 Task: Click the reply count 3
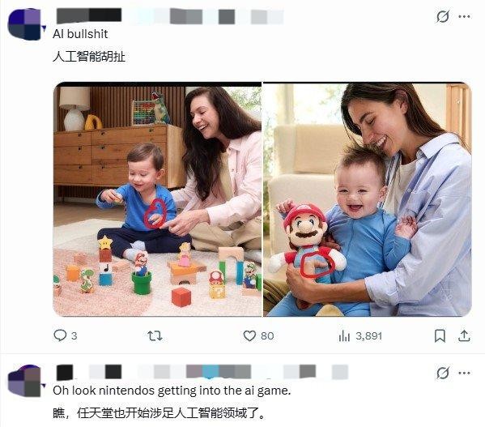click(x=74, y=335)
